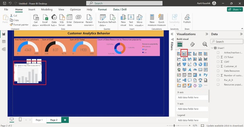Open the File menu
Image resolution: width=244 pixels, height=127 pixels.
(x=6, y=9)
